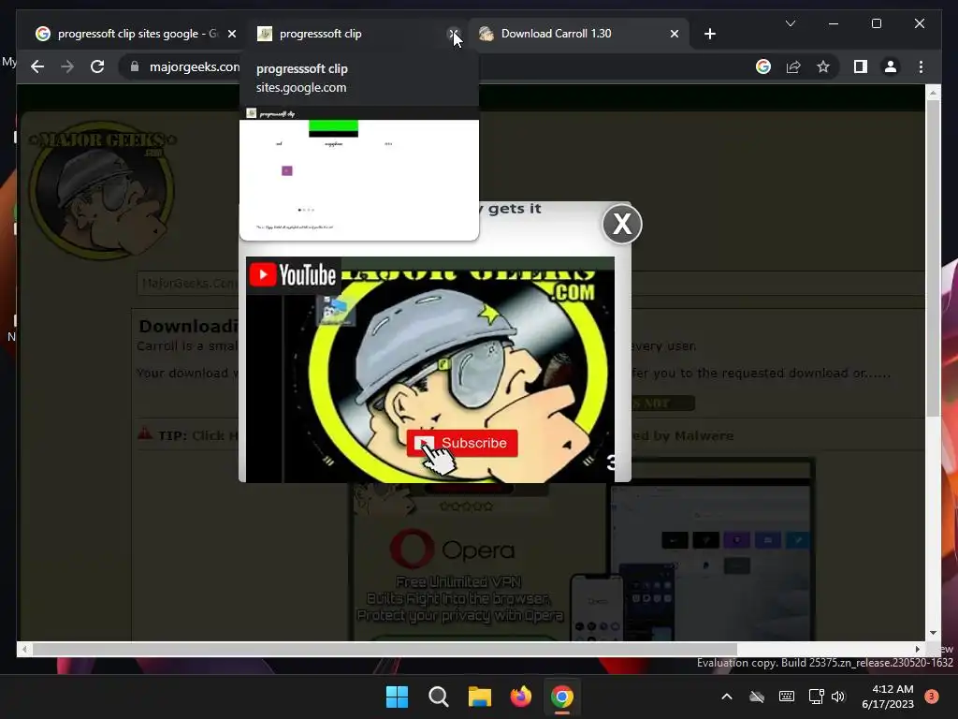Click the padlock site info icon
The height and width of the screenshot is (719, 958).
(x=135, y=66)
